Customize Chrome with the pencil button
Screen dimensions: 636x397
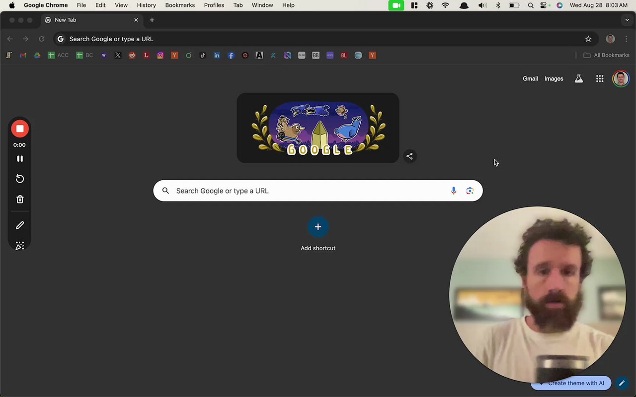622,383
